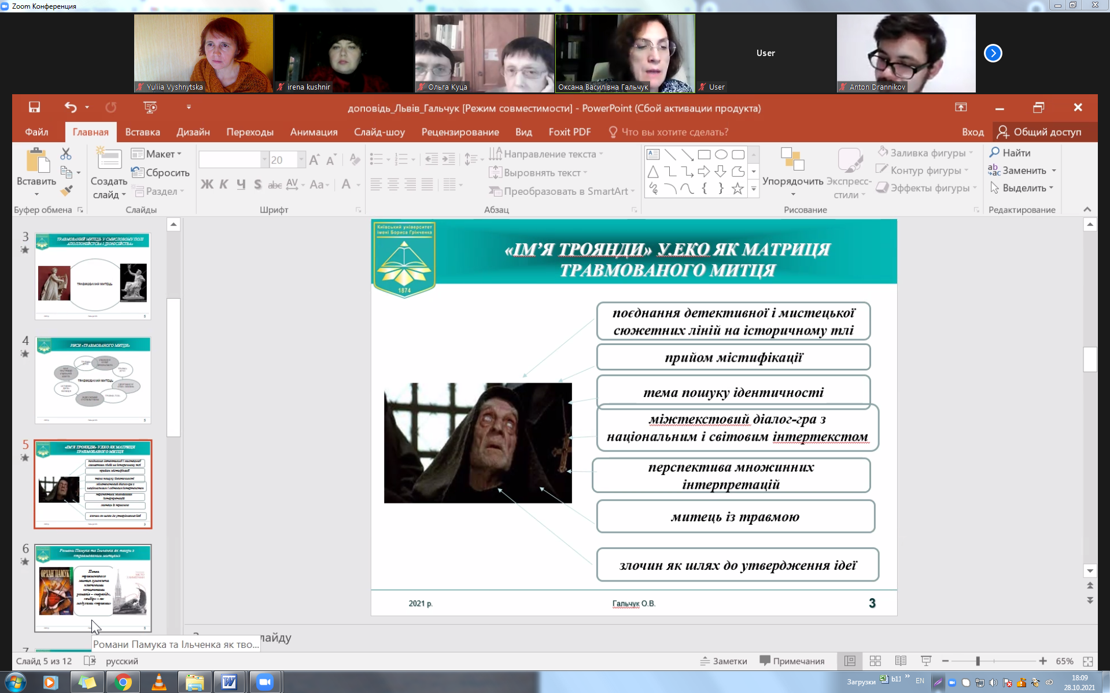
Task: Open the font size dropdown
Action: tap(301, 160)
